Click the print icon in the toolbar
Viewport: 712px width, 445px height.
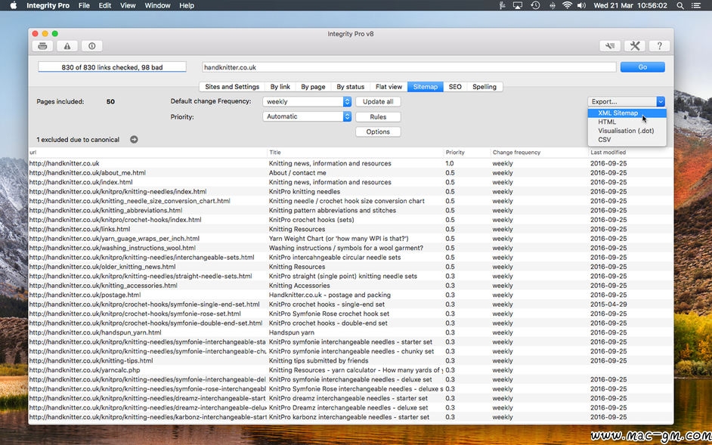pyautogui.click(x=42, y=46)
